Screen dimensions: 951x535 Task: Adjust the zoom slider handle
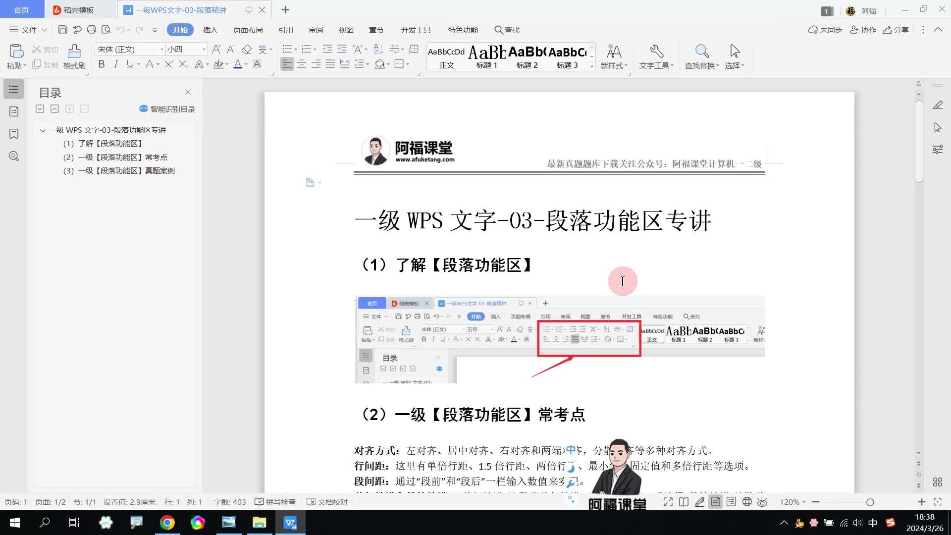point(870,502)
